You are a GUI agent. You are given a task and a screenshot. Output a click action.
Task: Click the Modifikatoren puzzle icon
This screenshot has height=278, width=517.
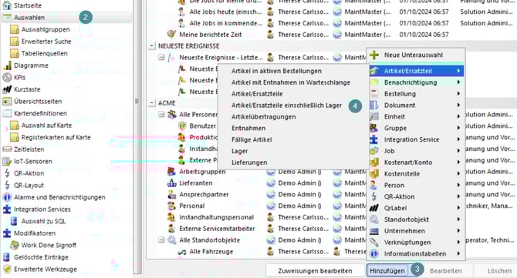click(x=7, y=233)
